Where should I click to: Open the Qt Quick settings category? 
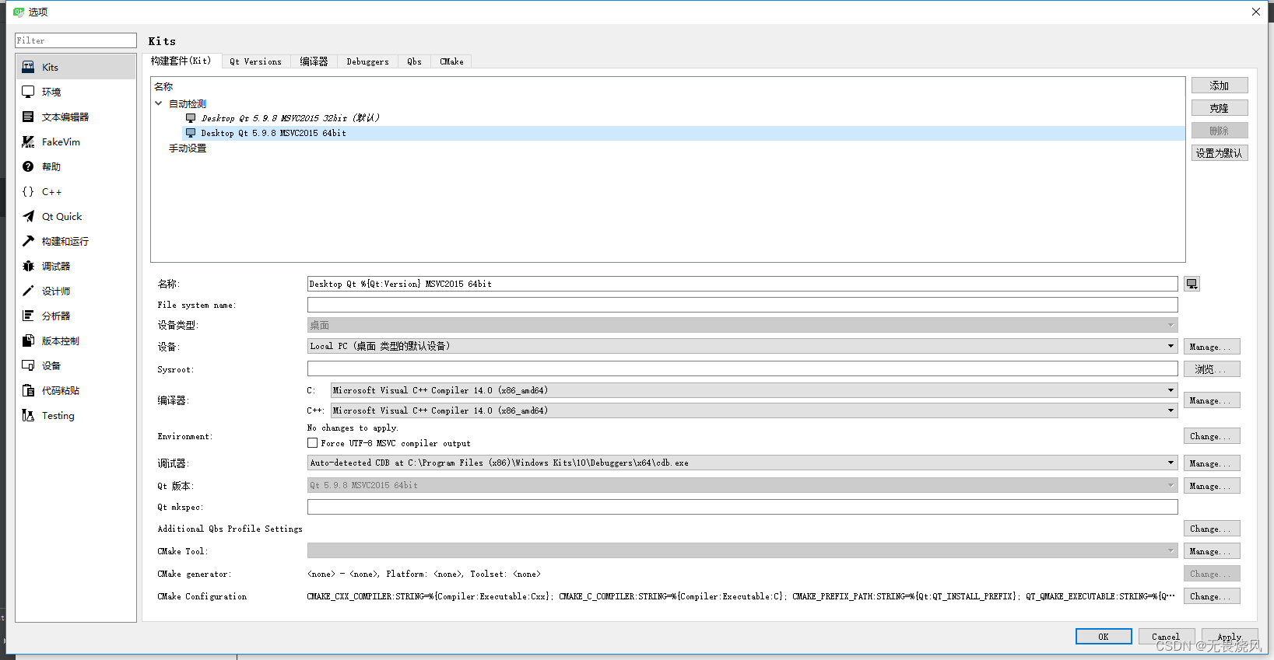(75, 216)
